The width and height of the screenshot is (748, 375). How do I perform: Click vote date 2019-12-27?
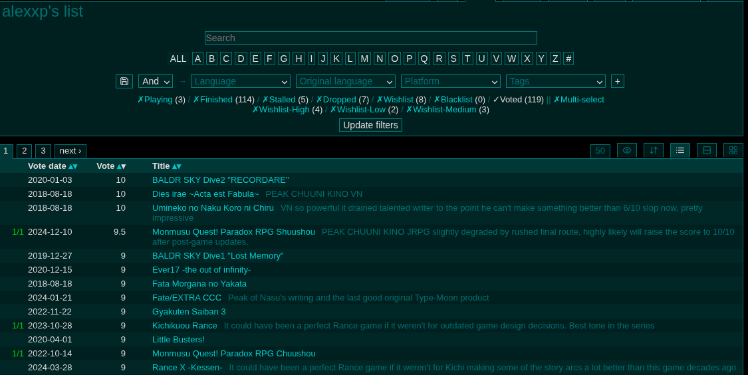pyautogui.click(x=50, y=256)
